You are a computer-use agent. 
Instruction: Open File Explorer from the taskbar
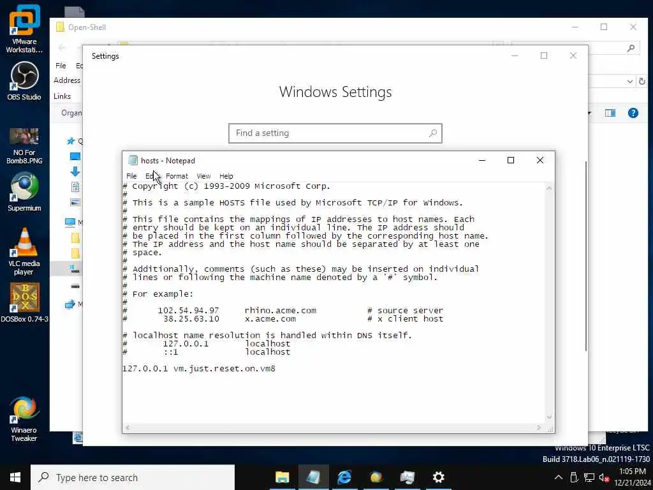point(282,477)
